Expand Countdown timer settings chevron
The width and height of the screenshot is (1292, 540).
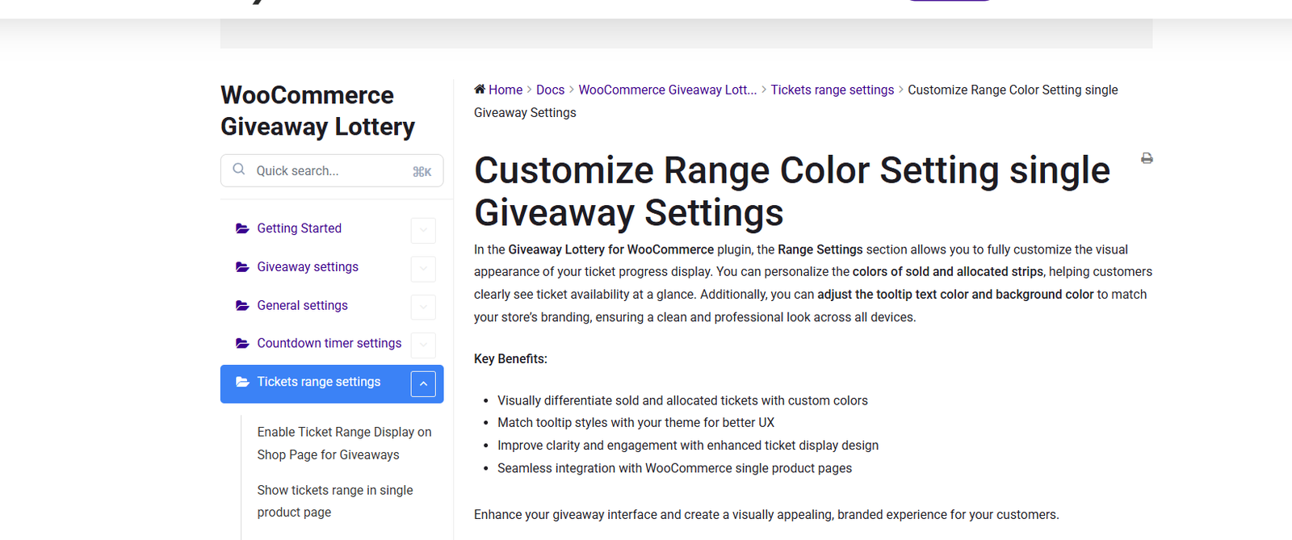pos(423,345)
